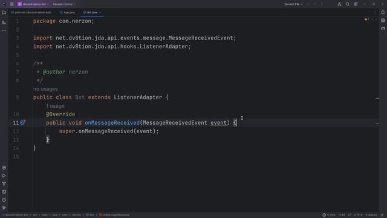Viewport: 387px width, 218px height.
Task: Open the Maven tool window icon
Action: pyautogui.click(x=383, y=28)
